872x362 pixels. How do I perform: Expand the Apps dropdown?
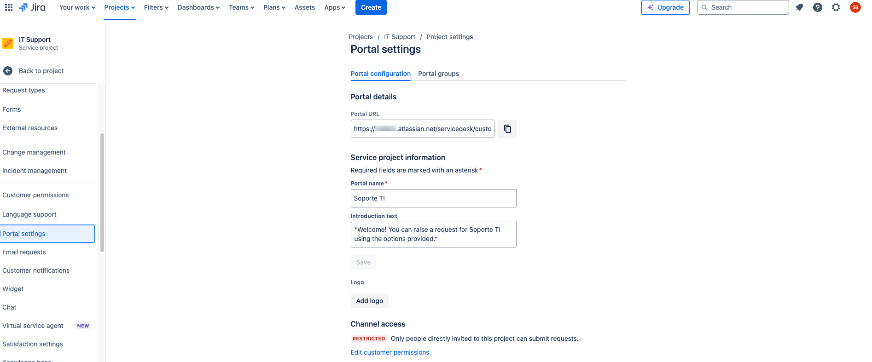click(335, 7)
